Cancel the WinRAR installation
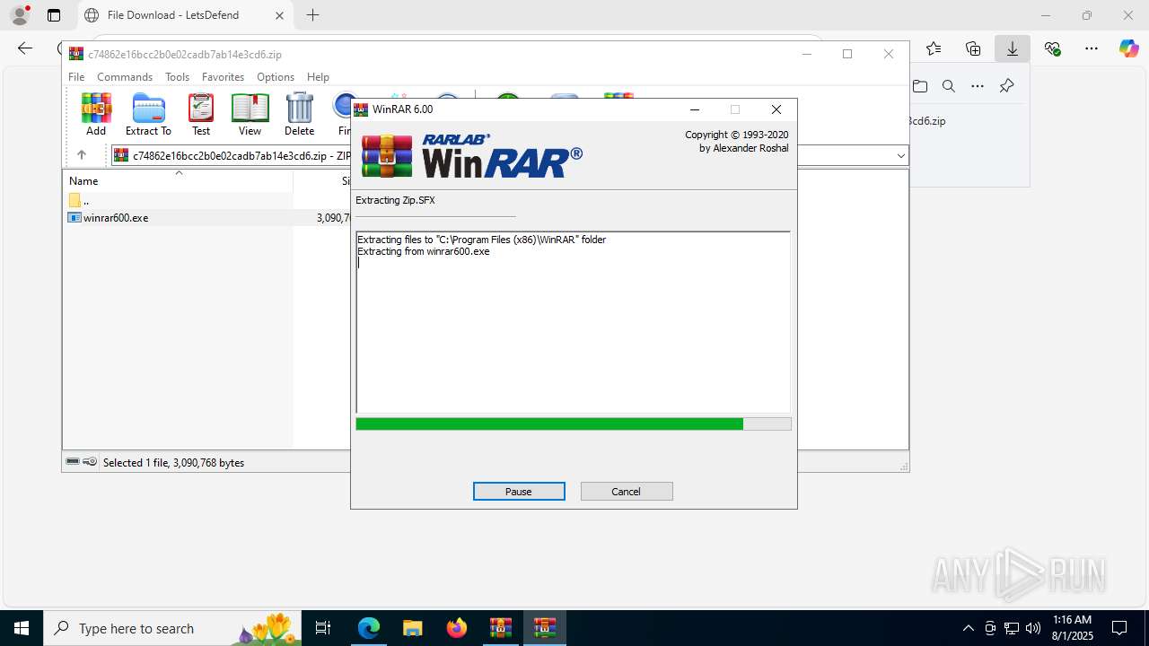Viewport: 1149px width, 646px height. [x=627, y=492]
